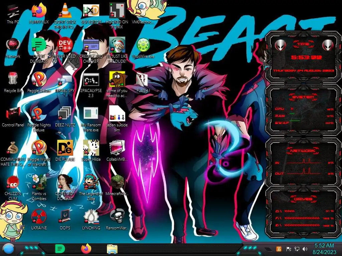Select OOPS DID I DO THAT portrait icon
342x256 pixels.
click(x=65, y=187)
